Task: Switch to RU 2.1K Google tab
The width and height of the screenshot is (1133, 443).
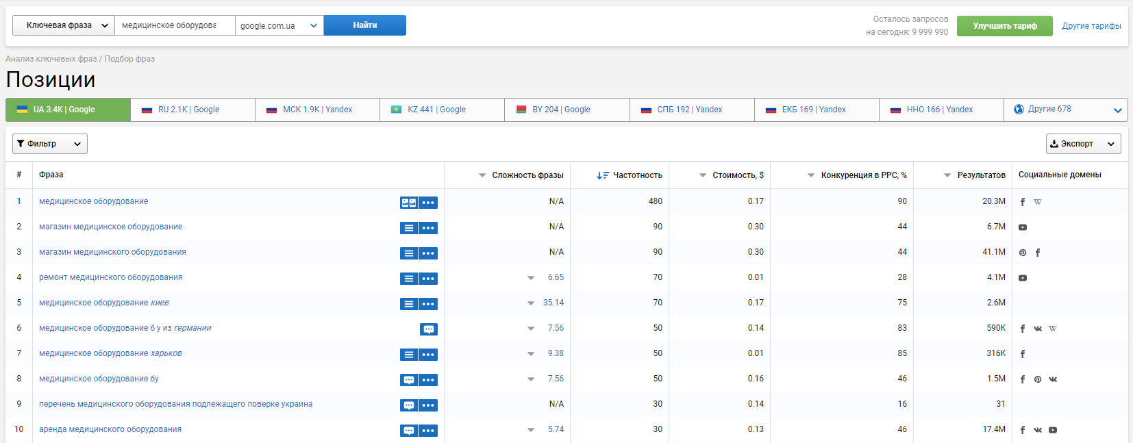Action: pos(192,110)
